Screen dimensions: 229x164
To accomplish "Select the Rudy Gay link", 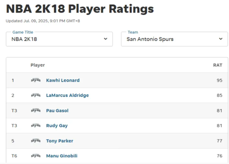I will tap(57, 126).
